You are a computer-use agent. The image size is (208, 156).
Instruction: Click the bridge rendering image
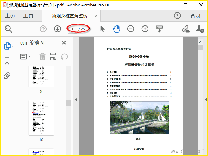[139, 118]
